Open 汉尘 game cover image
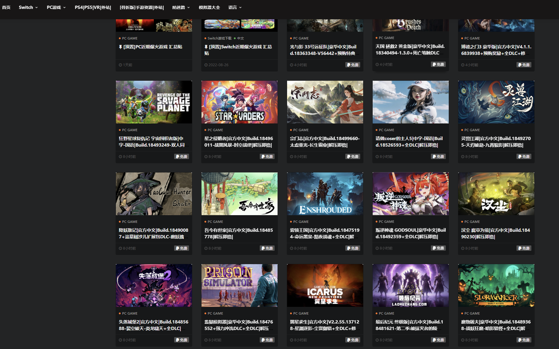This screenshot has width=559, height=349. (496, 194)
